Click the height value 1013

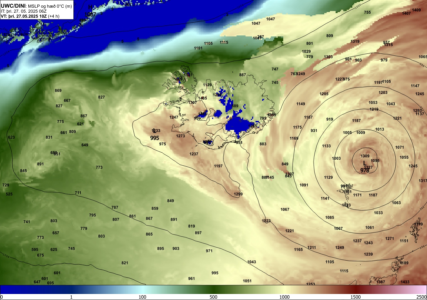pyautogui.click(x=380, y=129)
